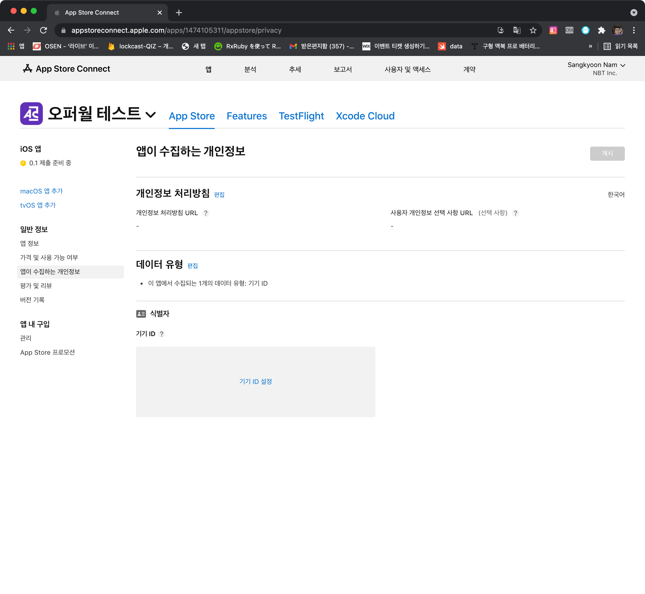Click the help icon for 사용자 개인정보 선택 사항 URL
This screenshot has width=645, height=594.
pyautogui.click(x=515, y=213)
